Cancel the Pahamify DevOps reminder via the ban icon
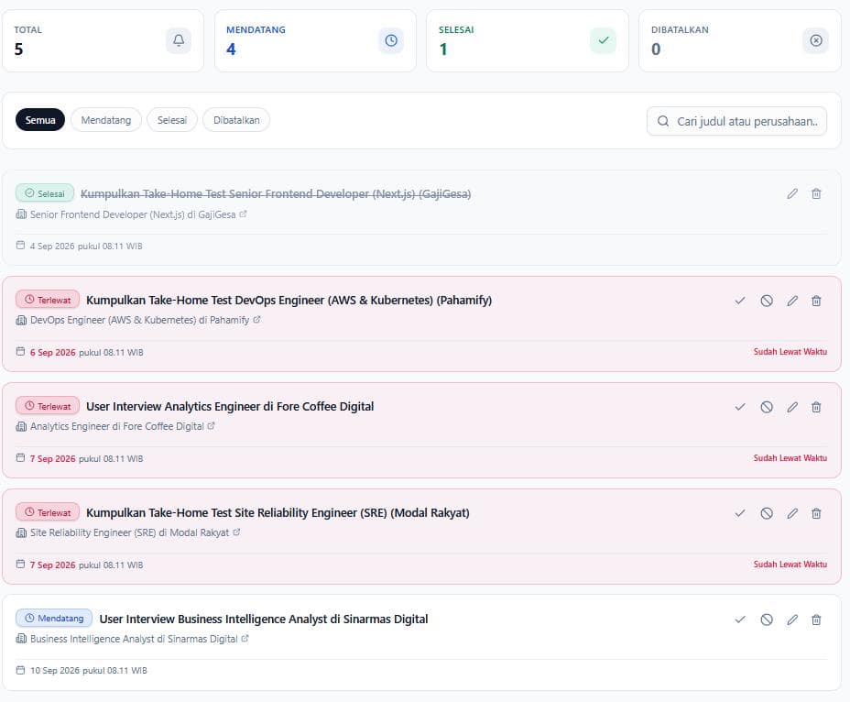This screenshot has width=850, height=702. point(766,301)
